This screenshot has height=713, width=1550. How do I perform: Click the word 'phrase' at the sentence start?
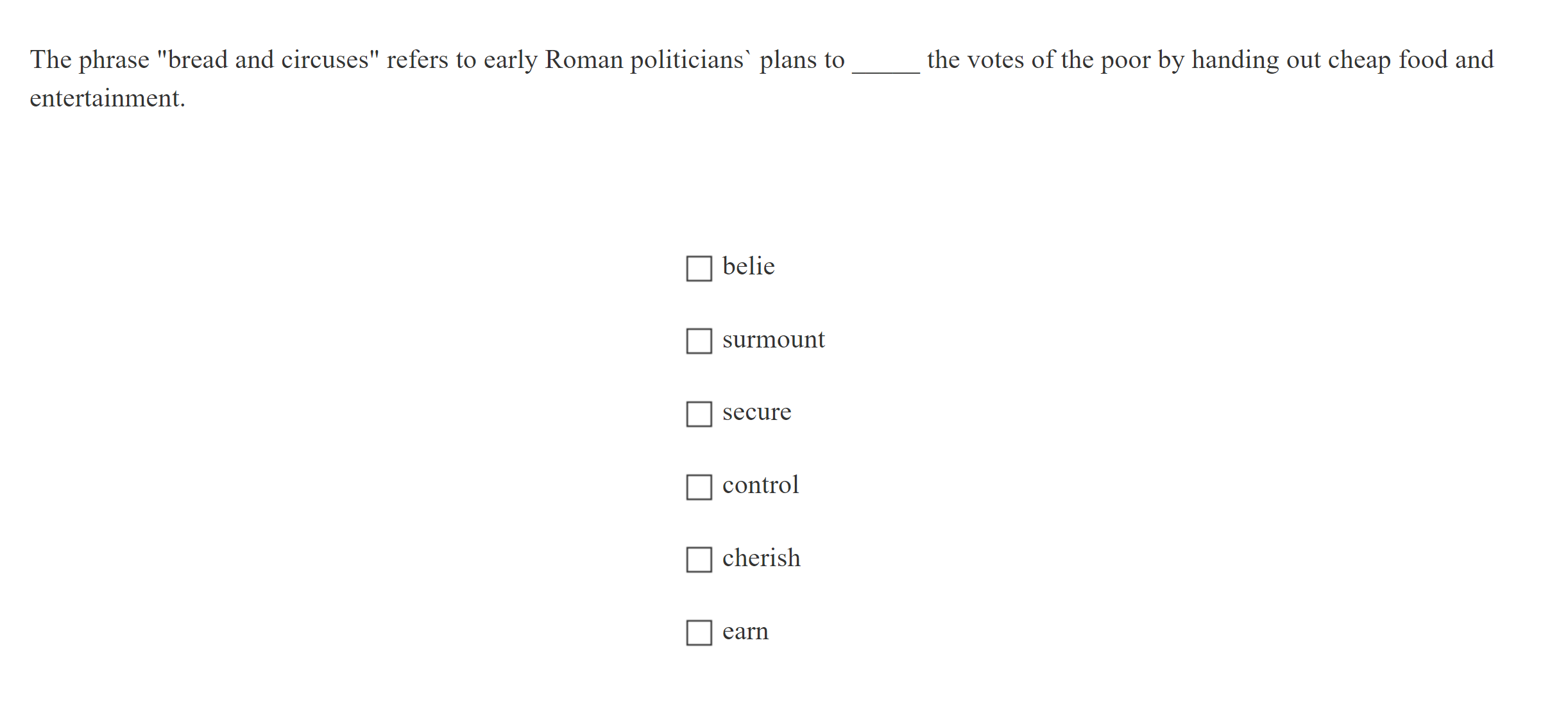pyautogui.click(x=114, y=60)
